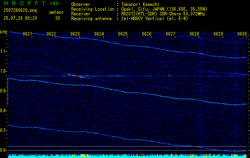Viewport: 250px width, 158px height.
Task: Select the meteor count 30
Action: 58,18
